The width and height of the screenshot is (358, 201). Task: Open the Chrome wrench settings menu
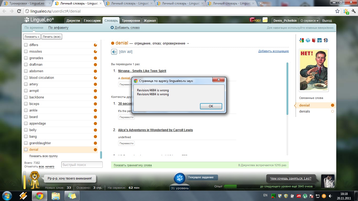353,11
